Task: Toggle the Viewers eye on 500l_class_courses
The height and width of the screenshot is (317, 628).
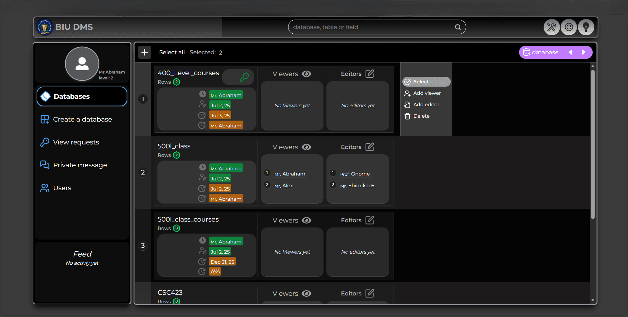Action: pos(306,220)
